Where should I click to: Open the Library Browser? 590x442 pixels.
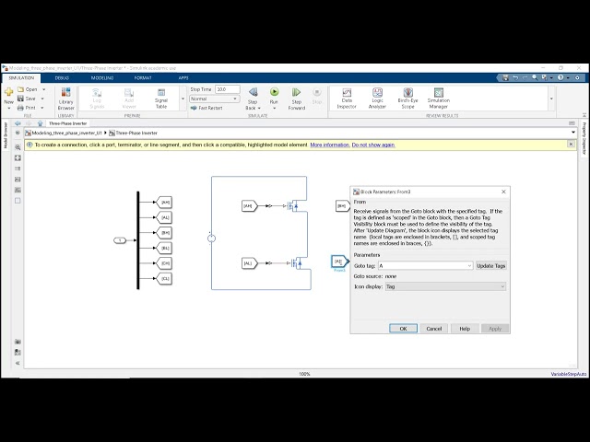[x=65, y=99]
